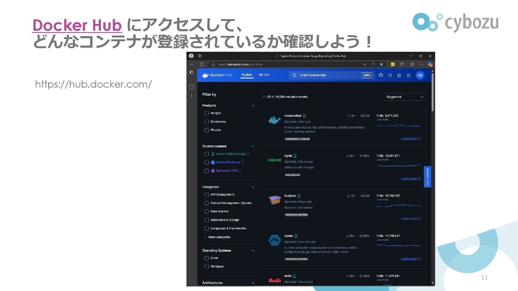518x291 pixels.
Task: Open Learn more link for memcached
Action: (x=411, y=138)
